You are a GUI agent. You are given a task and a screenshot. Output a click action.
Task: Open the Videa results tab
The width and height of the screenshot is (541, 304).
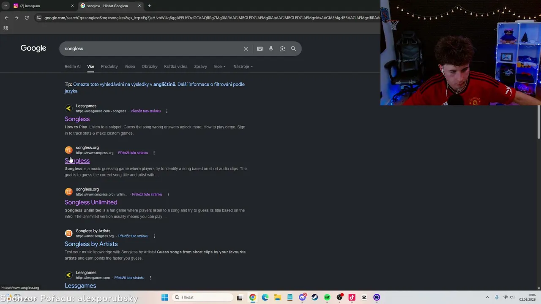pos(130,66)
